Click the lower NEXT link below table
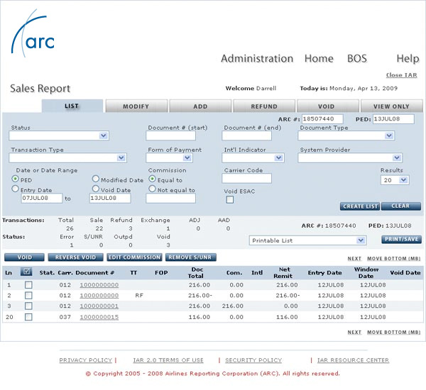 pos(354,332)
